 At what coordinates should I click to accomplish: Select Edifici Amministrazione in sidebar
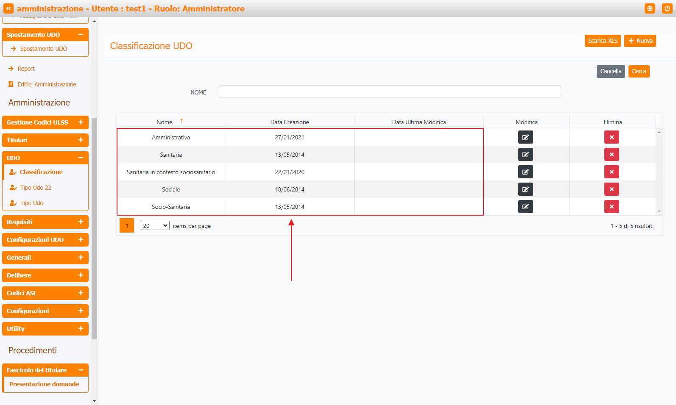(47, 84)
